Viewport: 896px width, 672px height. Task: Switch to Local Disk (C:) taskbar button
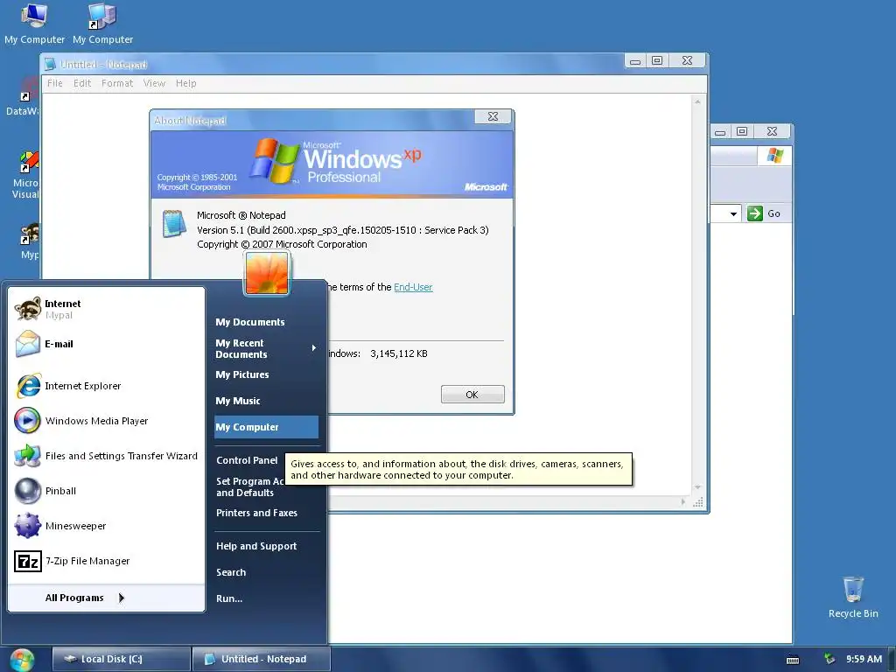pos(121,660)
